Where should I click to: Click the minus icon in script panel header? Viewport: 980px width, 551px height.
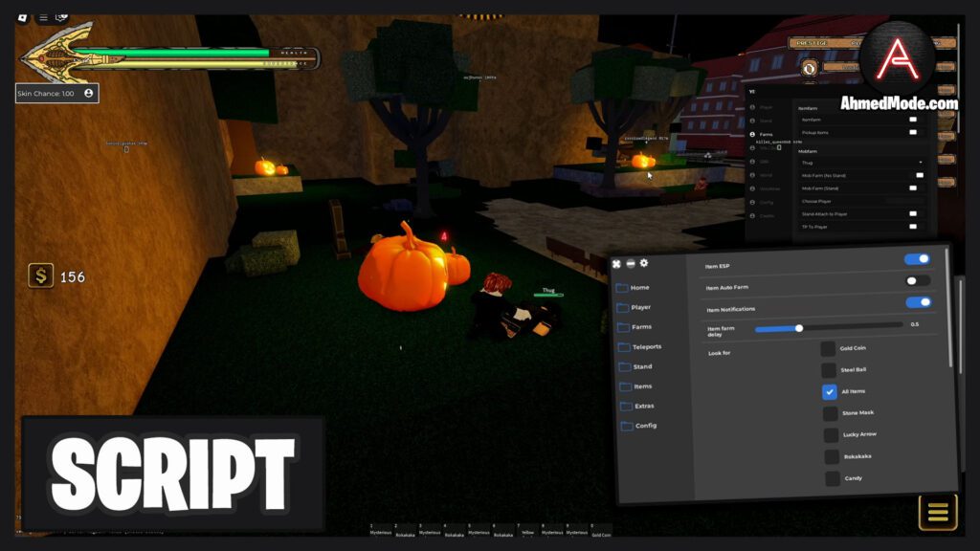pyautogui.click(x=630, y=263)
